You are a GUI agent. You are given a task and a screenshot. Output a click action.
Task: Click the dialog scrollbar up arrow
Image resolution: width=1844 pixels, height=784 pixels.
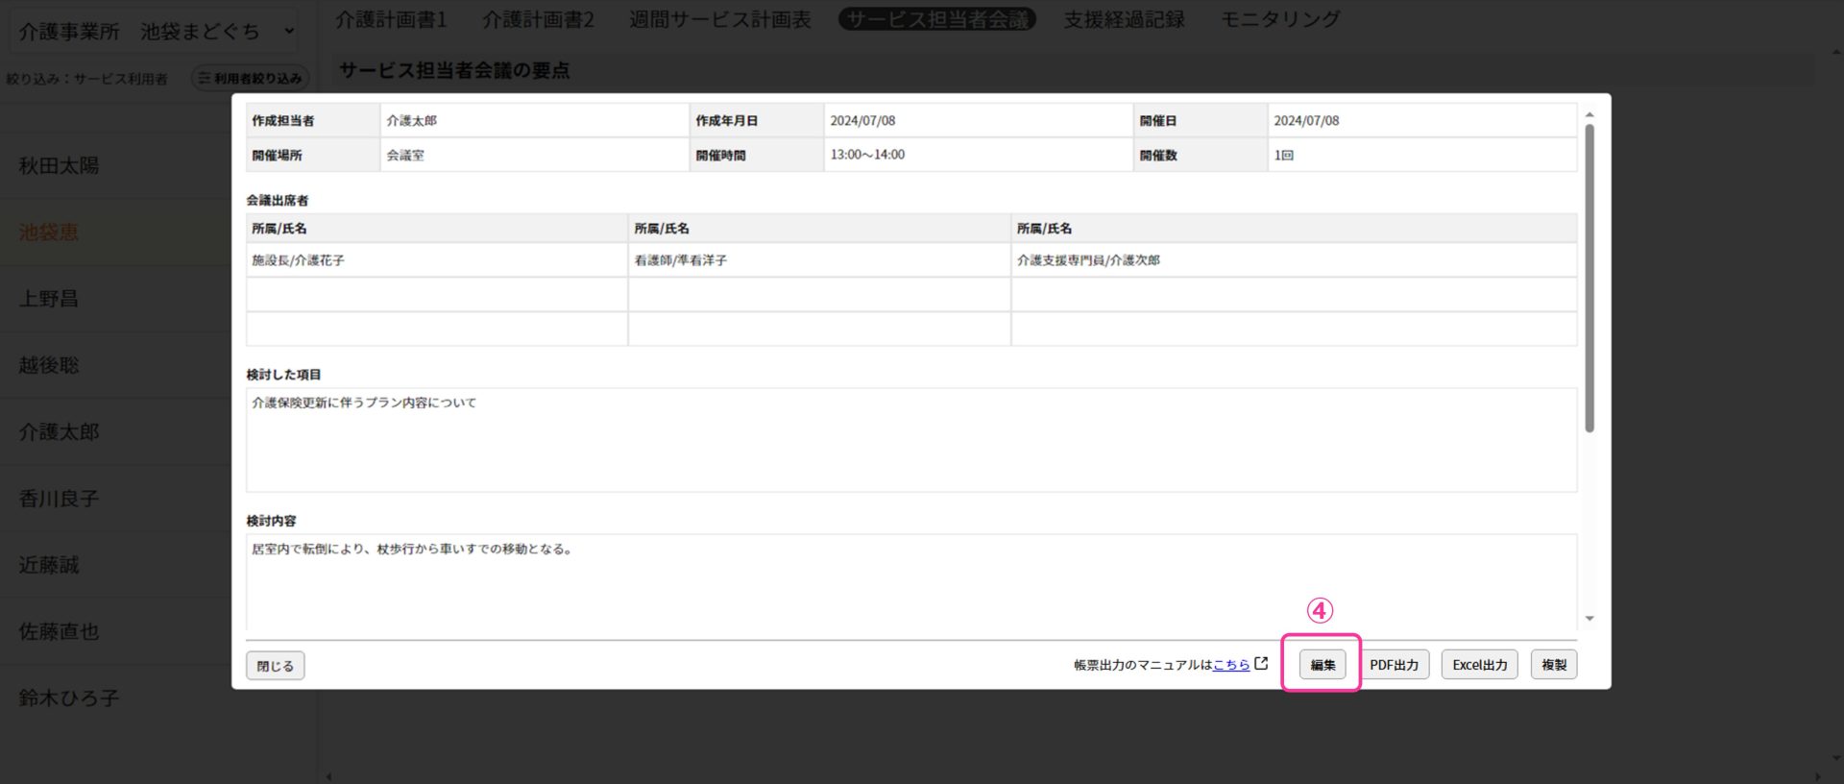click(1589, 115)
